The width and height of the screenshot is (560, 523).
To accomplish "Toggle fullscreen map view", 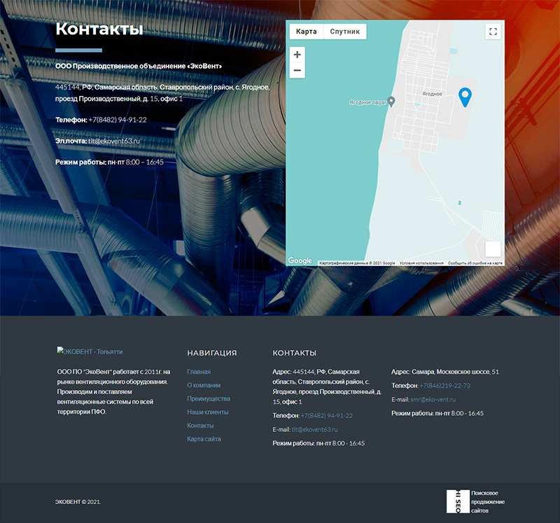I will [x=493, y=32].
